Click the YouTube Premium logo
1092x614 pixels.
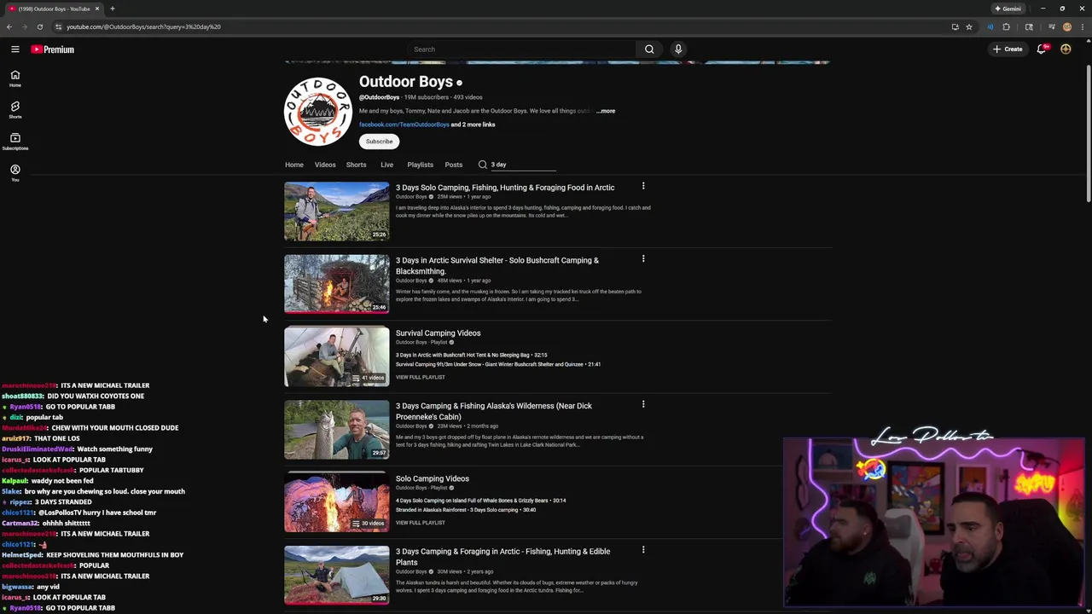tap(53, 49)
